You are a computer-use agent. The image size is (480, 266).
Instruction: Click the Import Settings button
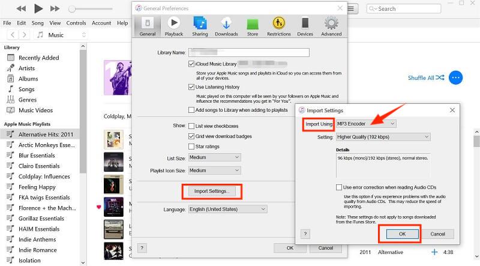pyautogui.click(x=212, y=191)
